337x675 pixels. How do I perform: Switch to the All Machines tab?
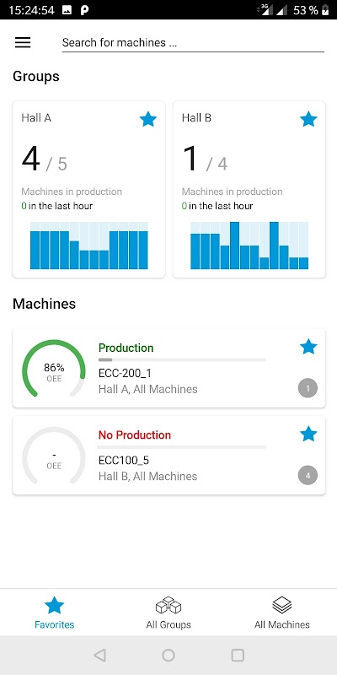[x=282, y=613]
